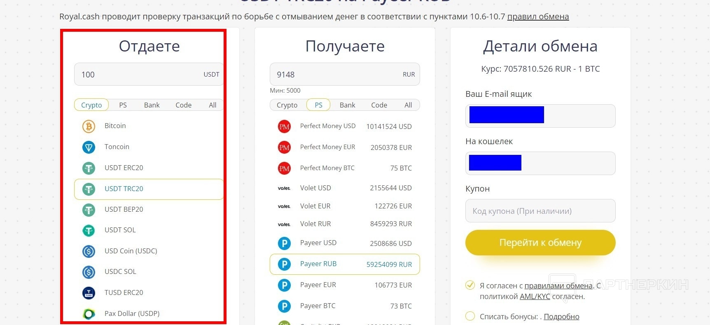Click the Payeer BTC logo icon
The image size is (710, 325).
(x=284, y=306)
